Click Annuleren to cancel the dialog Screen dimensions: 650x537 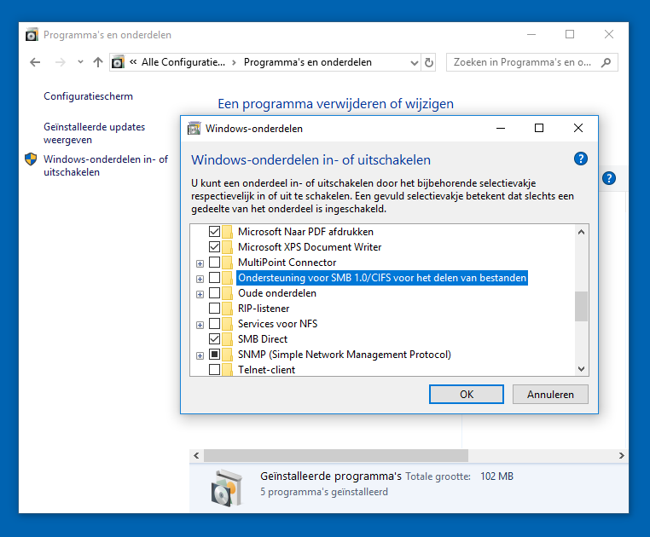coord(550,394)
